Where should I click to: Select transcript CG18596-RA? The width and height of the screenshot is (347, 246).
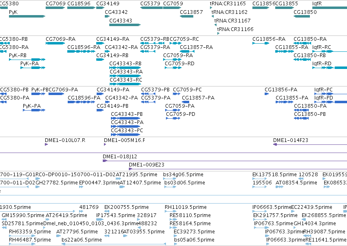coord(81,51)
